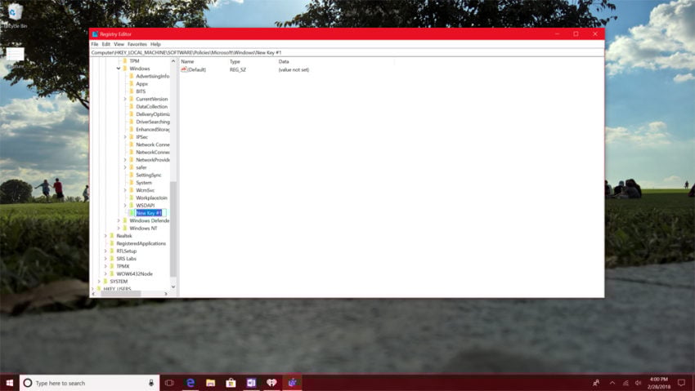This screenshot has width=695, height=391.
Task: Open the Windows Start menu
Action: pos(9,383)
